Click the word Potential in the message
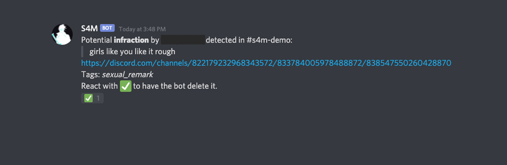The width and height of the screenshot is (507, 165). [96, 40]
